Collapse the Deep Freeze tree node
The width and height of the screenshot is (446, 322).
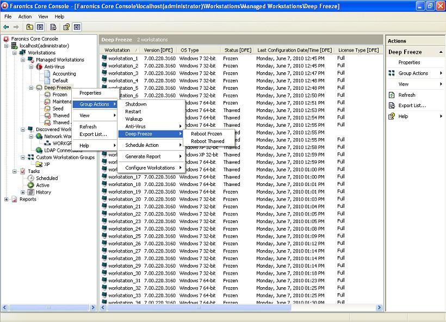coord(31,88)
